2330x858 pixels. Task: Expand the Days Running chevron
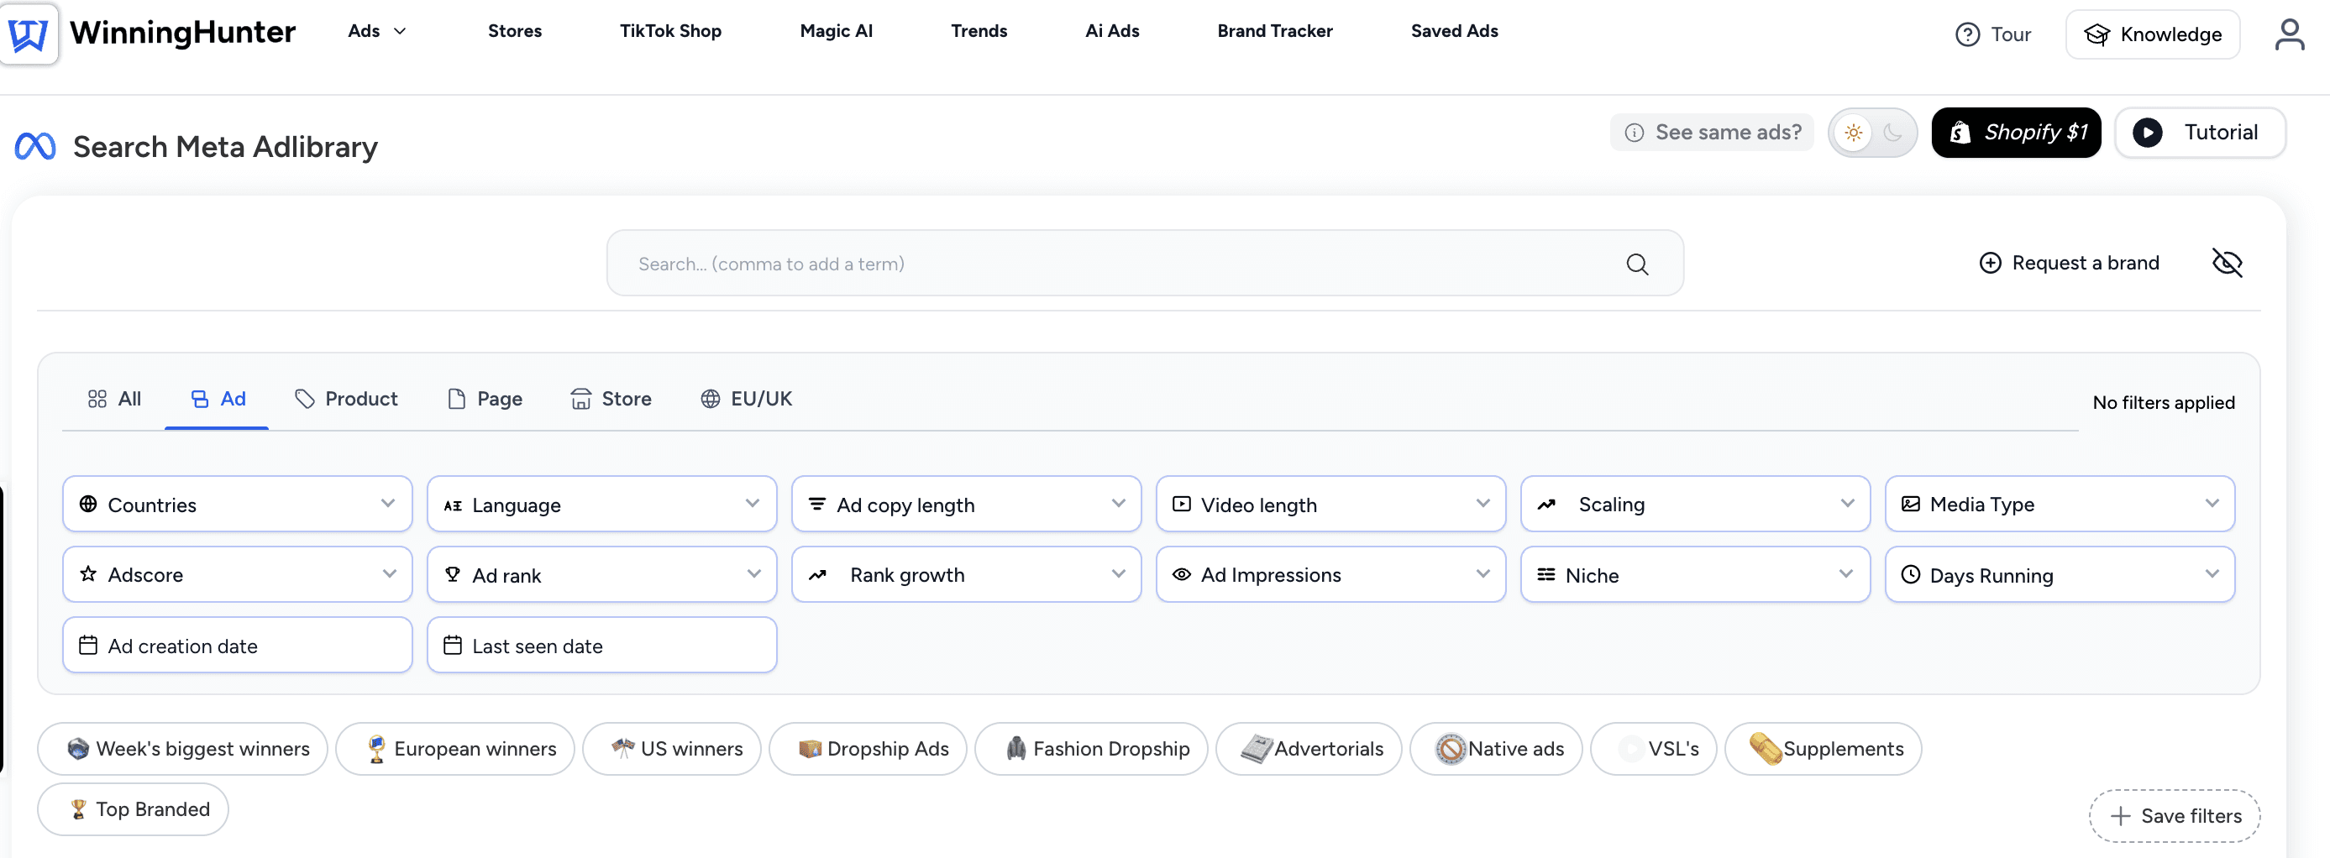[x=2212, y=574]
